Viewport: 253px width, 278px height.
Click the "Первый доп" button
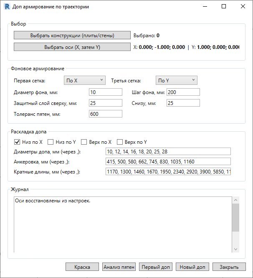(156, 267)
